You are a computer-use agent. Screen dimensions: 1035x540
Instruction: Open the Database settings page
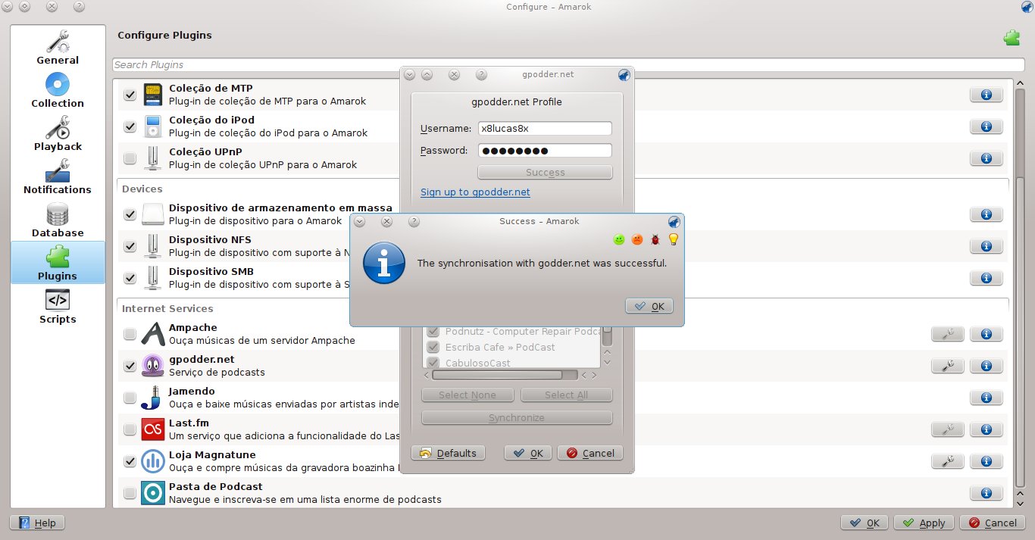click(58, 220)
